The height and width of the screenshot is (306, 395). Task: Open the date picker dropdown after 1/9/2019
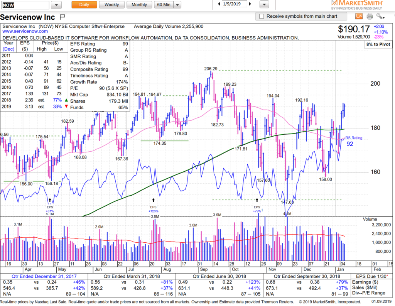[x=264, y=4]
